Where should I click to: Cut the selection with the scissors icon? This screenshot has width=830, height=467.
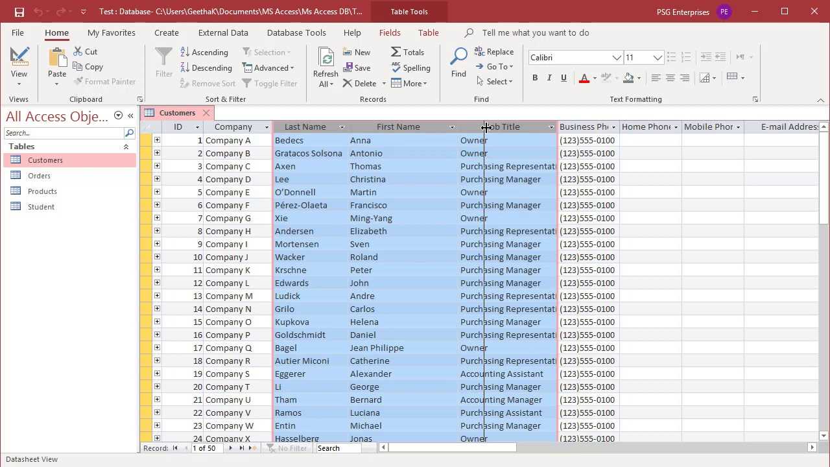coord(78,52)
